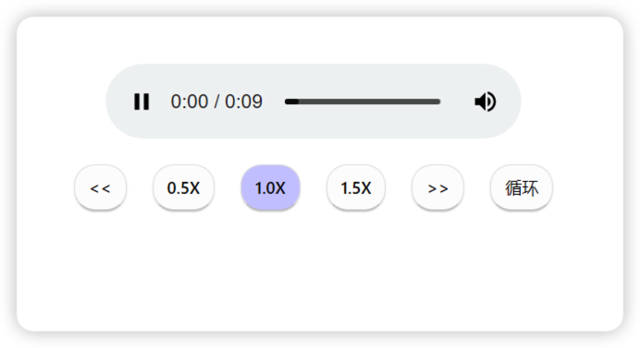
Task: Advance with the double right chevrons
Action: 437,187
